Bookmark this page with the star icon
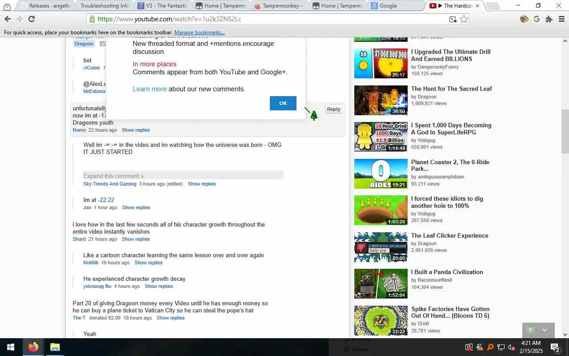The image size is (569, 356). pos(464,19)
